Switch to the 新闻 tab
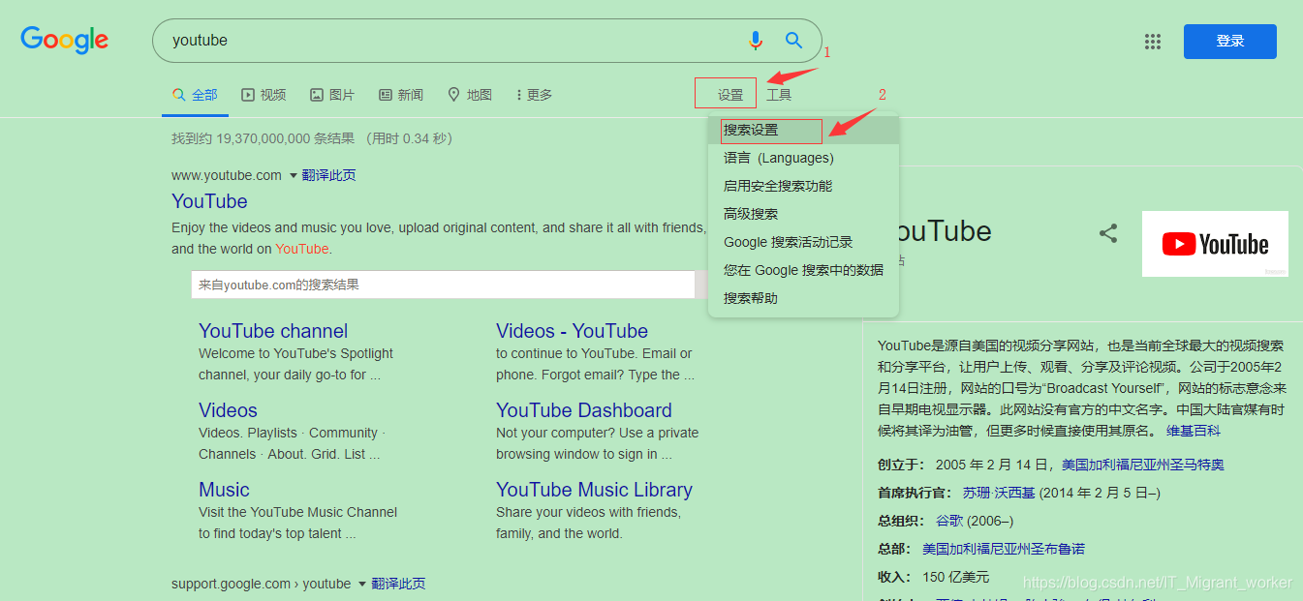1303x601 pixels. tap(401, 95)
